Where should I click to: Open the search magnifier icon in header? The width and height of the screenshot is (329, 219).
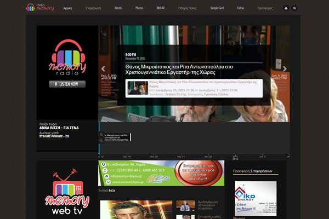[294, 8]
